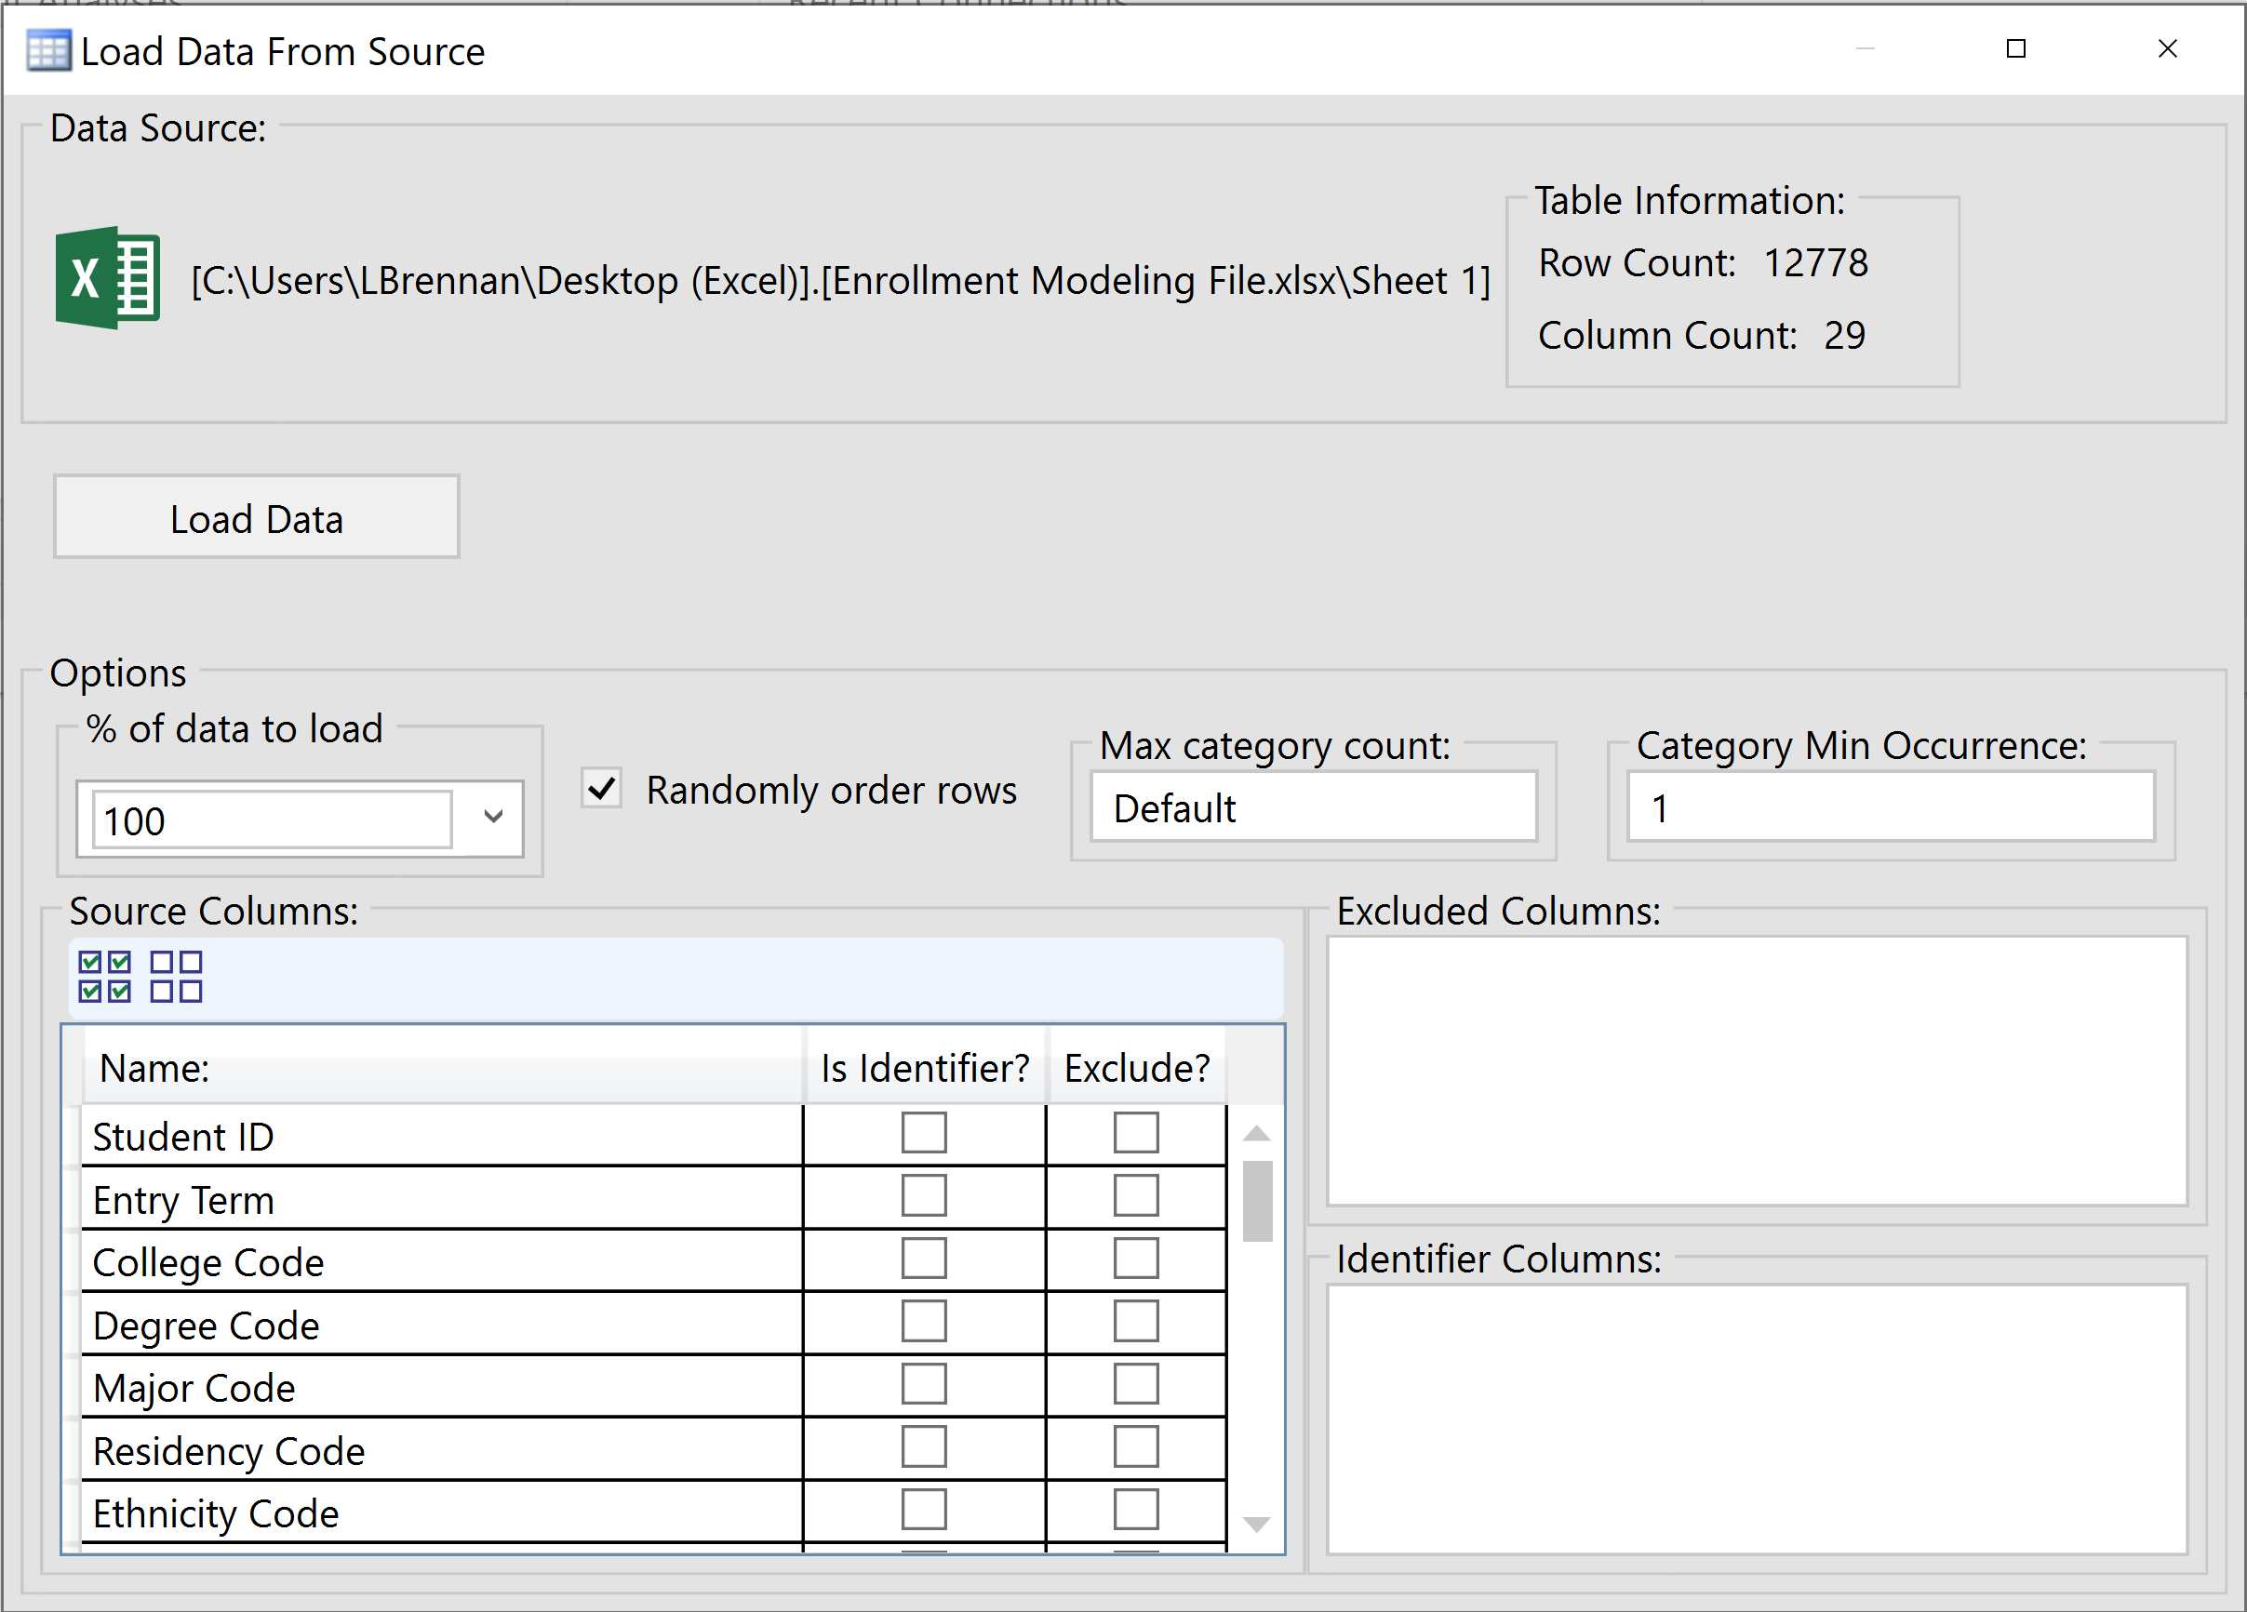Maximize the Load Data From Source window

[x=2015, y=48]
